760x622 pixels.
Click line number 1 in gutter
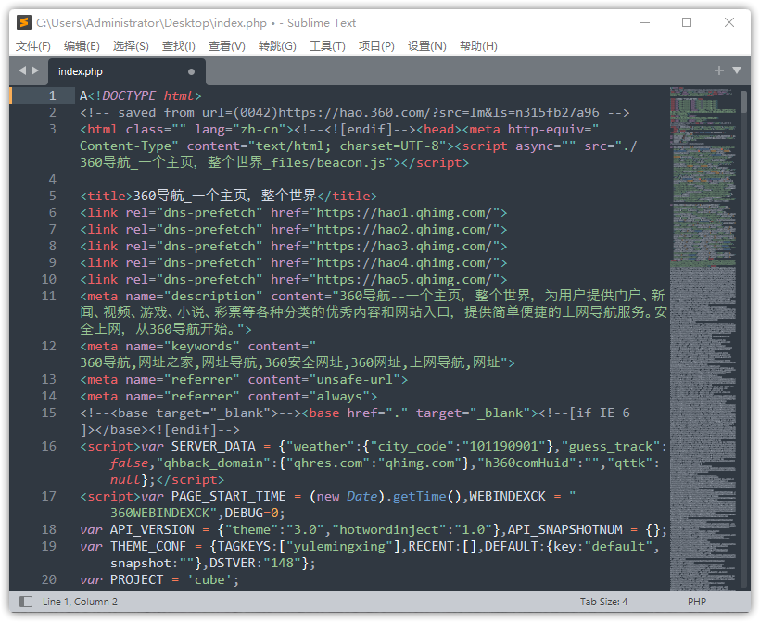(x=52, y=96)
